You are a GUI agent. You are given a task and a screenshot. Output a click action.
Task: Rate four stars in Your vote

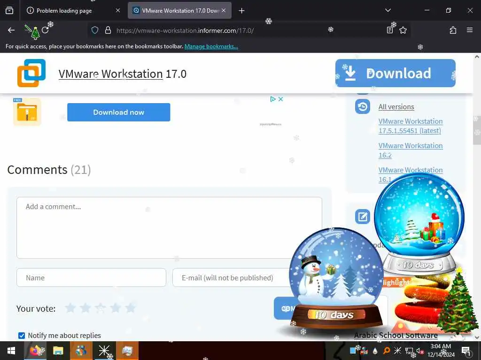[116, 308]
